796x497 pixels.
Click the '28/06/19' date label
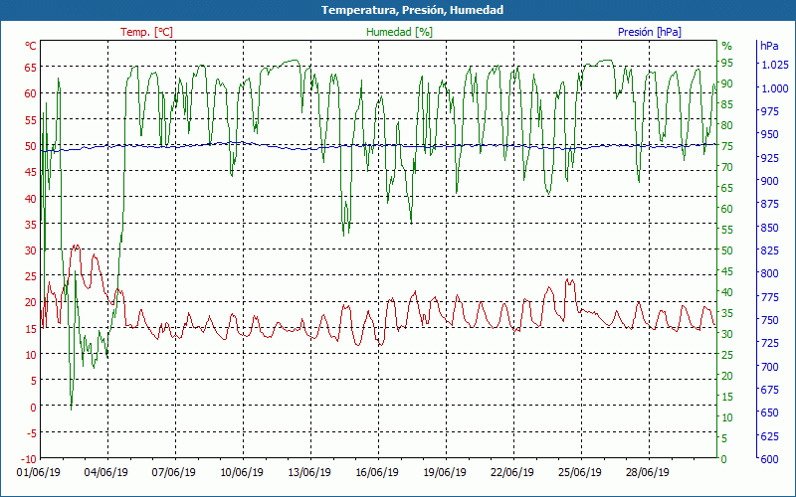click(x=648, y=473)
